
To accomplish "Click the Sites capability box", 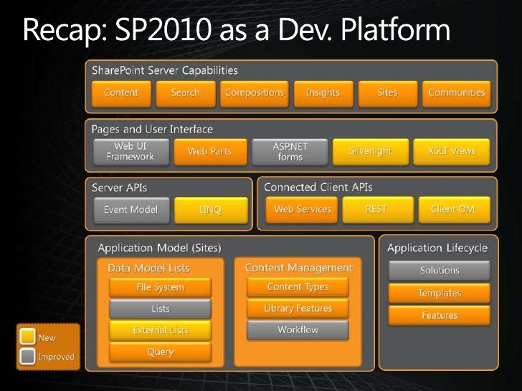I will [x=388, y=94].
